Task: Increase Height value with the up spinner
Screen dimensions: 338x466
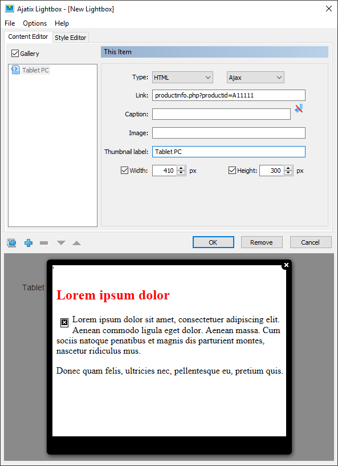Action: tap(288, 168)
